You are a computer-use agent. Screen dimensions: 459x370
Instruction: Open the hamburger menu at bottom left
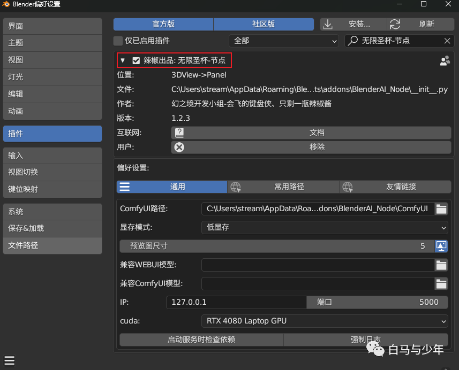(x=9, y=360)
